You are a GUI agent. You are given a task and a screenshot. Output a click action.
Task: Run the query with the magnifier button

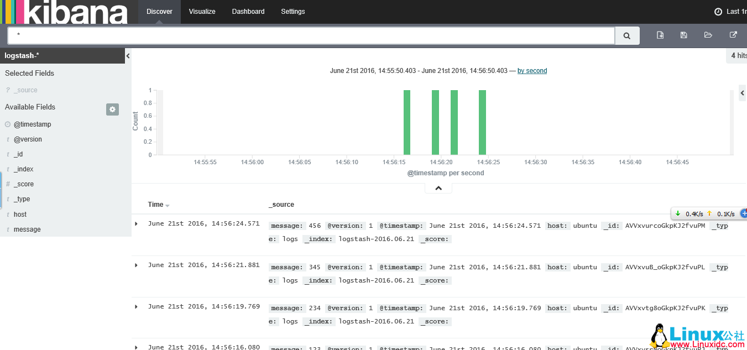coord(626,34)
